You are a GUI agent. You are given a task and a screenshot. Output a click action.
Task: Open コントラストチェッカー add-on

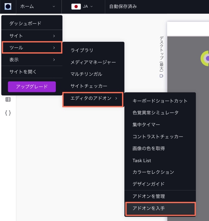click(x=160, y=137)
